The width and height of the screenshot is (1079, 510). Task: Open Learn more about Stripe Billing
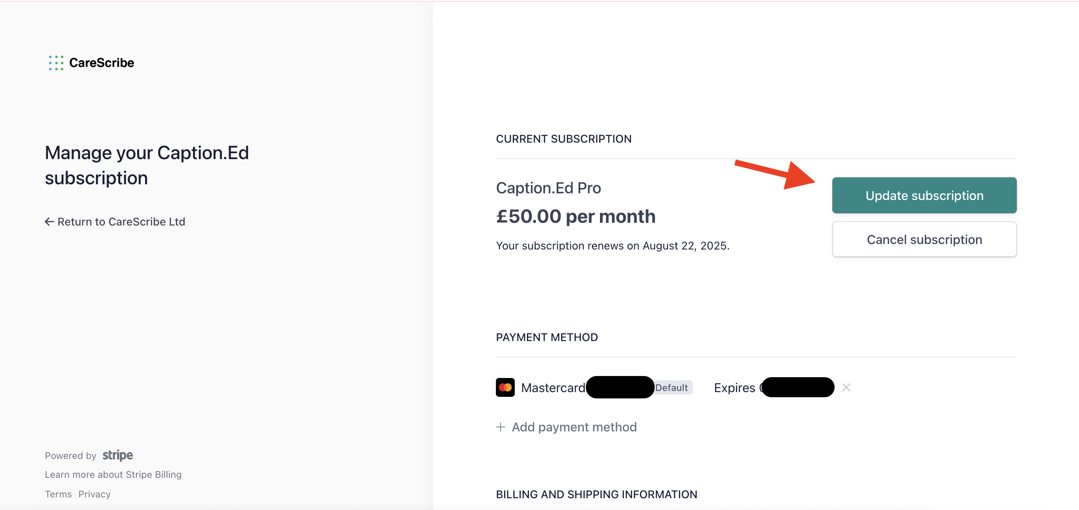pos(113,474)
